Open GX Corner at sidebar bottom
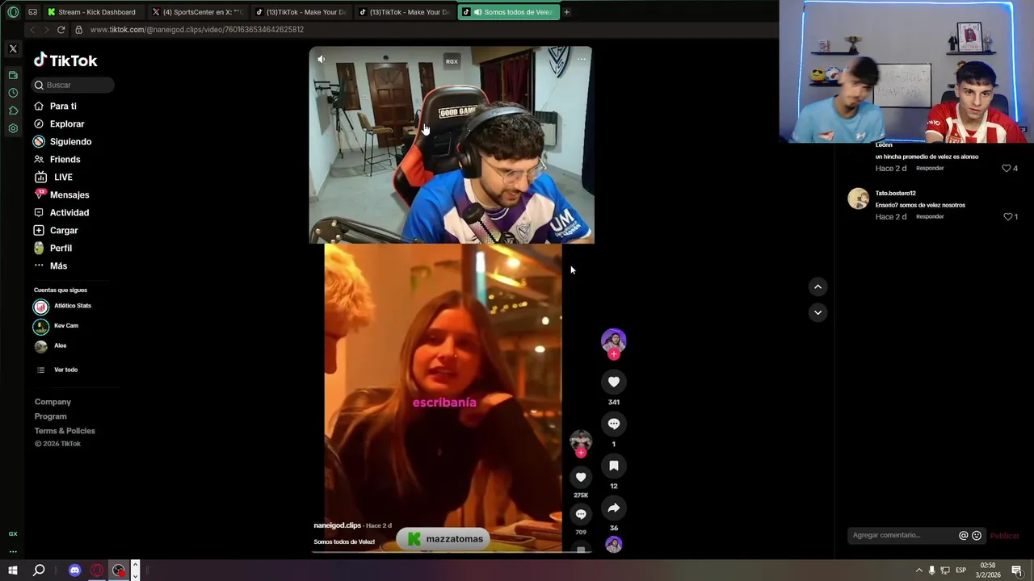 coord(13,533)
